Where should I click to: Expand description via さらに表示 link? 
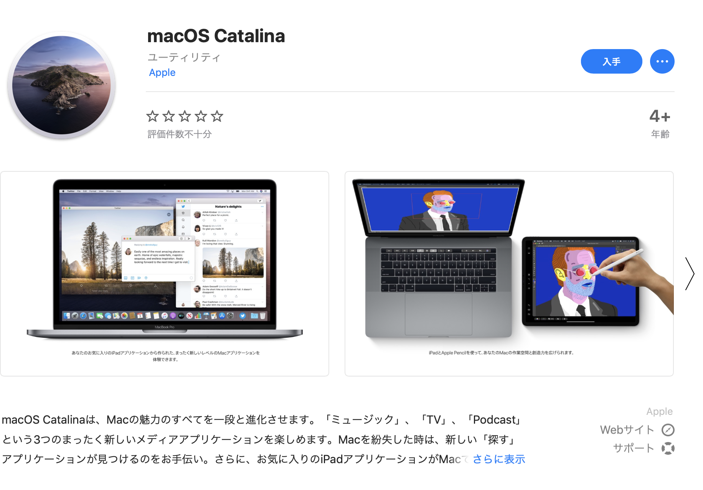[498, 459]
